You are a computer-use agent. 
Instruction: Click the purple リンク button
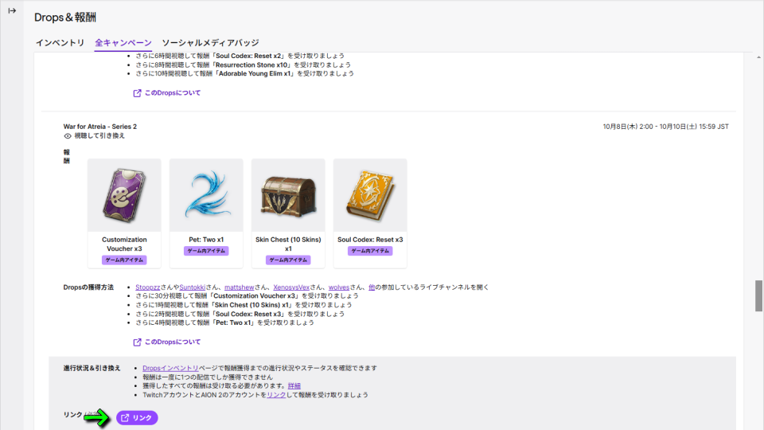click(137, 418)
